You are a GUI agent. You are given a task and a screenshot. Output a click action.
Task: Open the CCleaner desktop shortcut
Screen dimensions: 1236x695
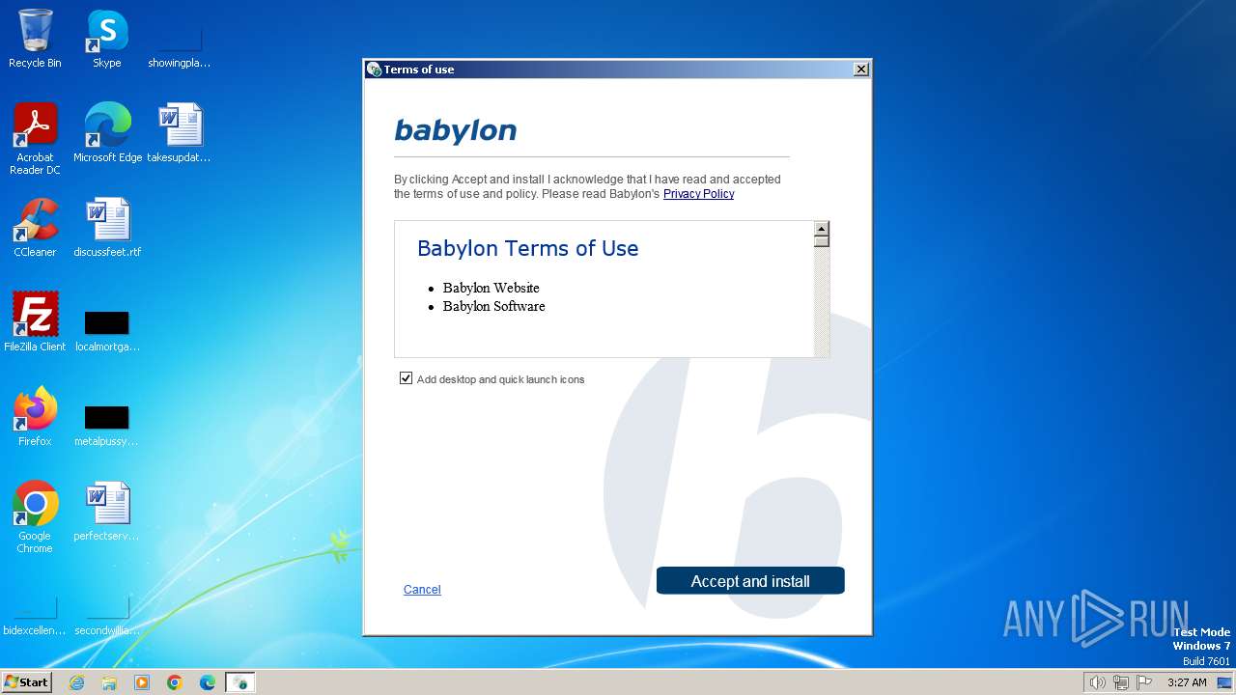pos(35,227)
